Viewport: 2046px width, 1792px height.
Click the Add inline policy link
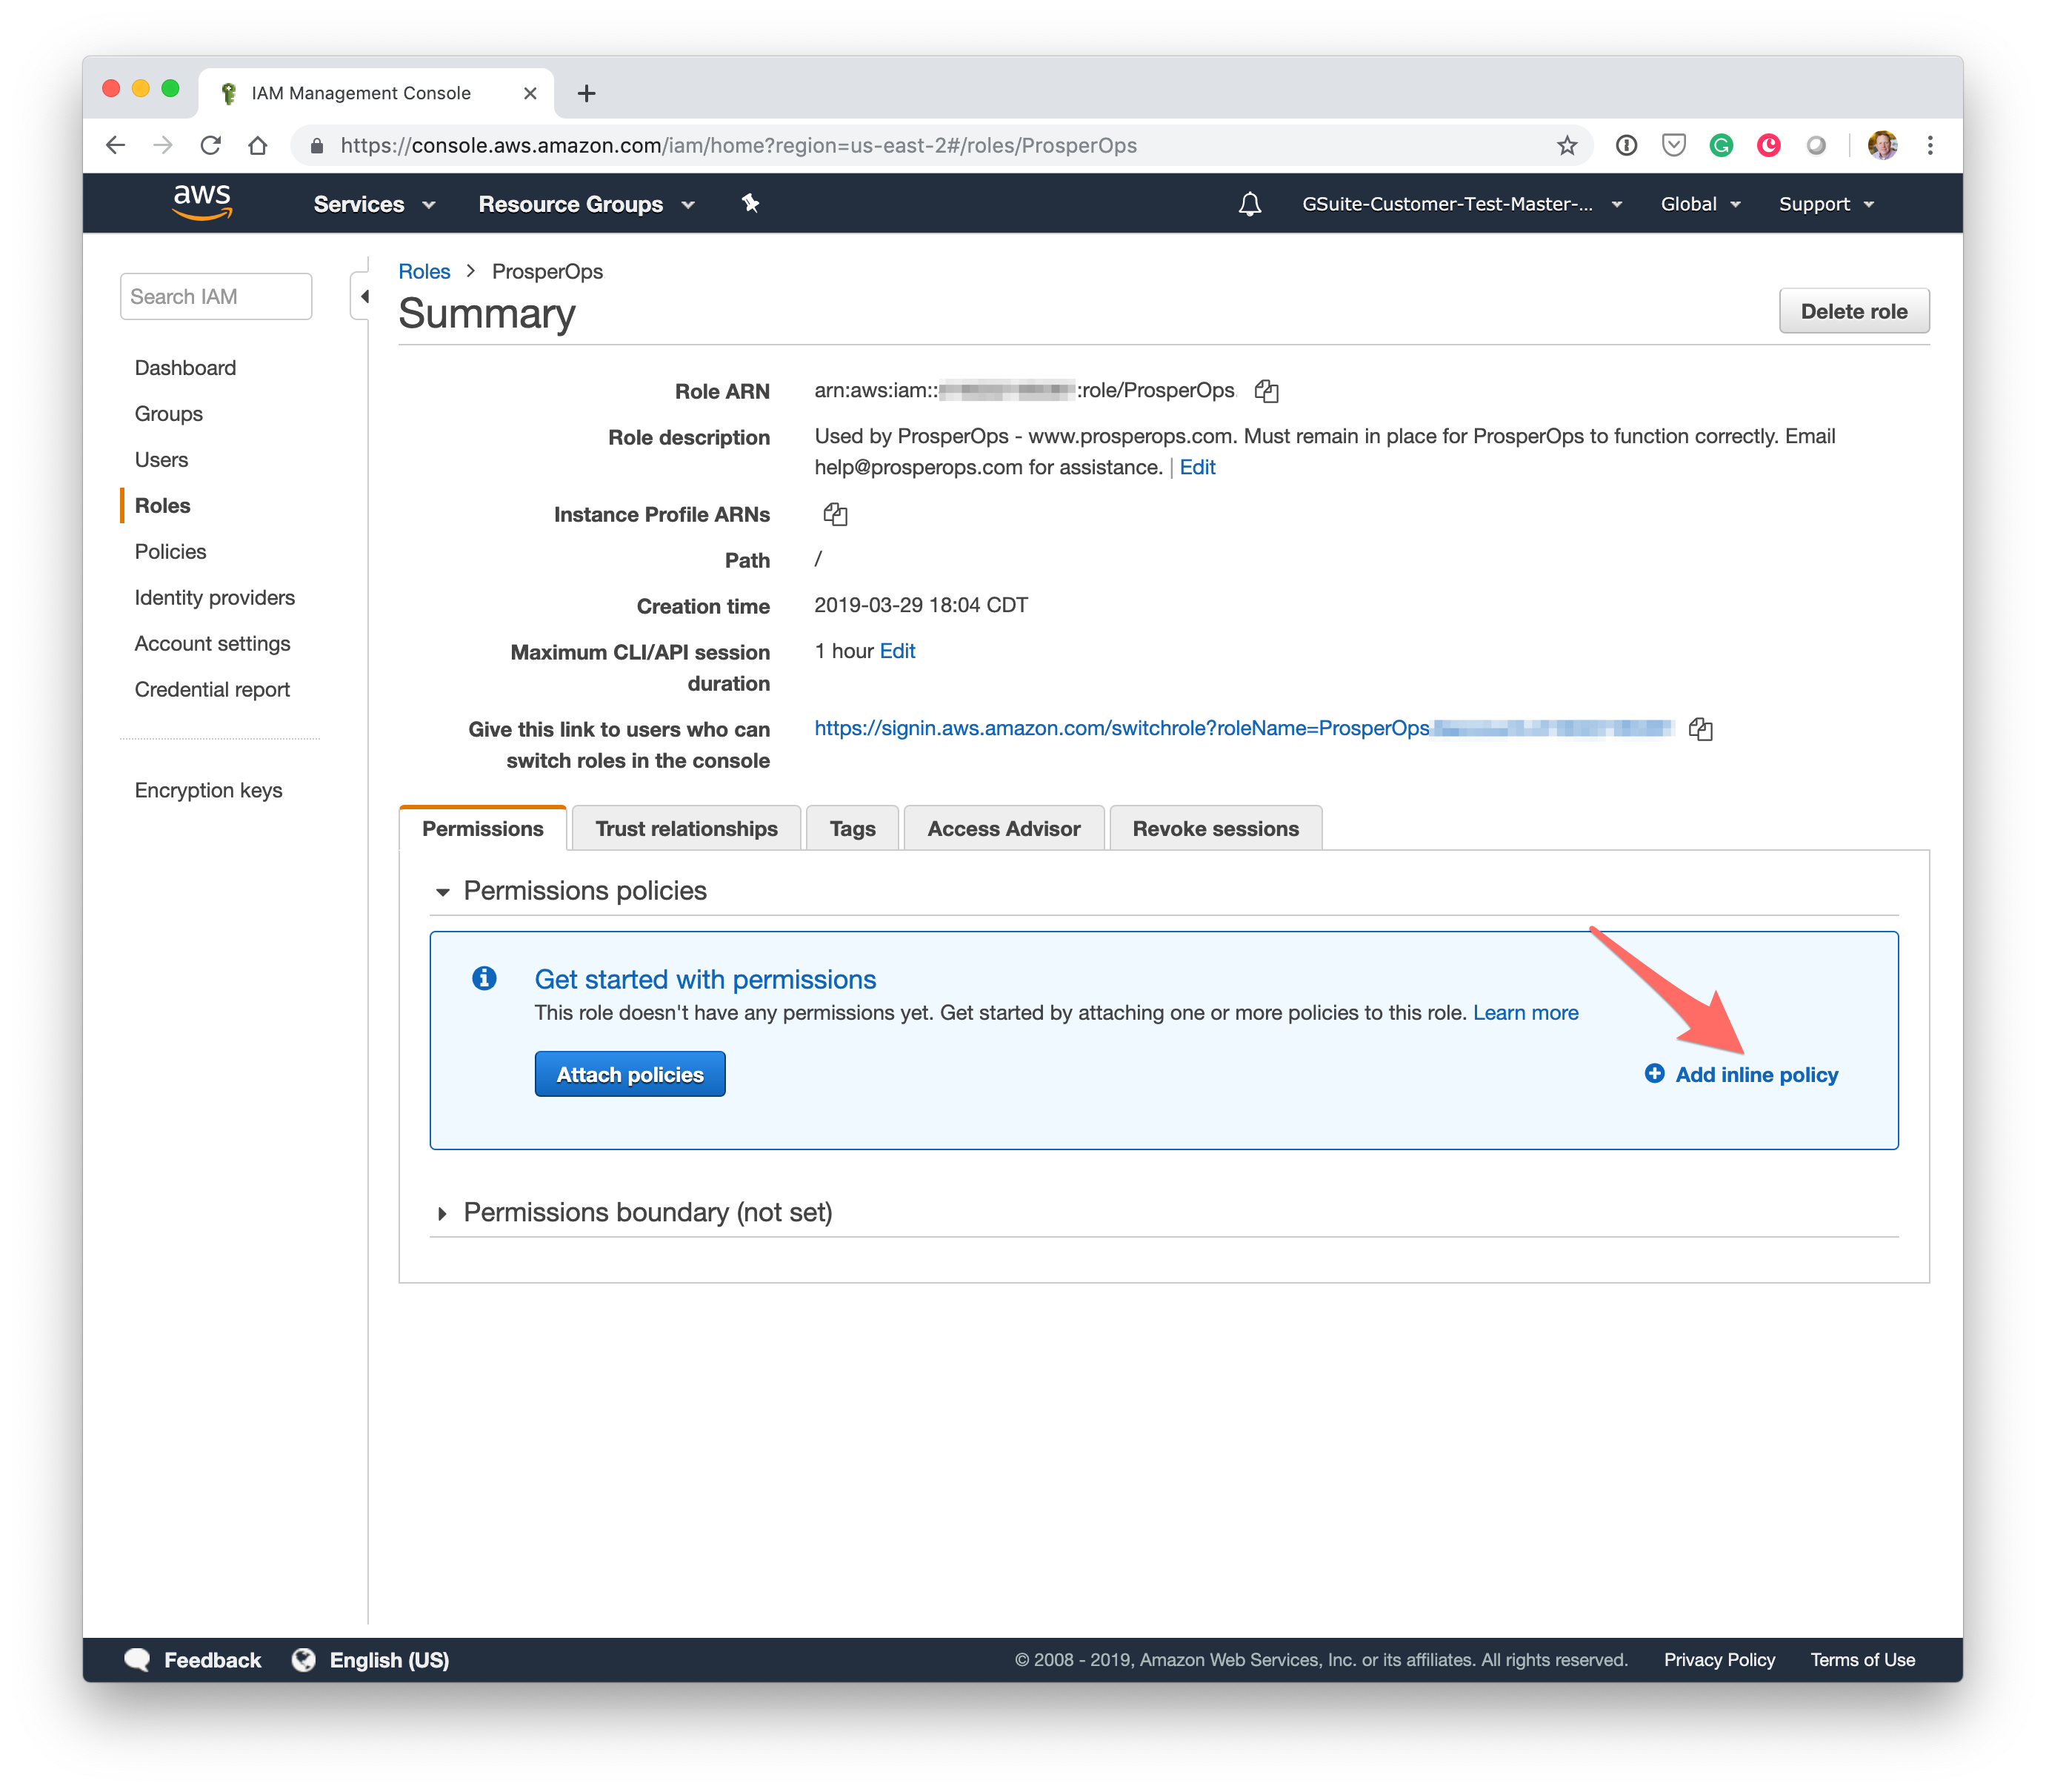pyautogui.click(x=1756, y=1074)
